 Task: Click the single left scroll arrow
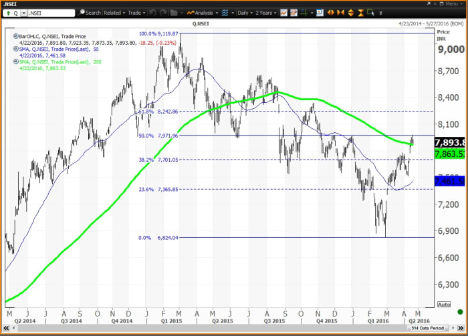point(13,328)
